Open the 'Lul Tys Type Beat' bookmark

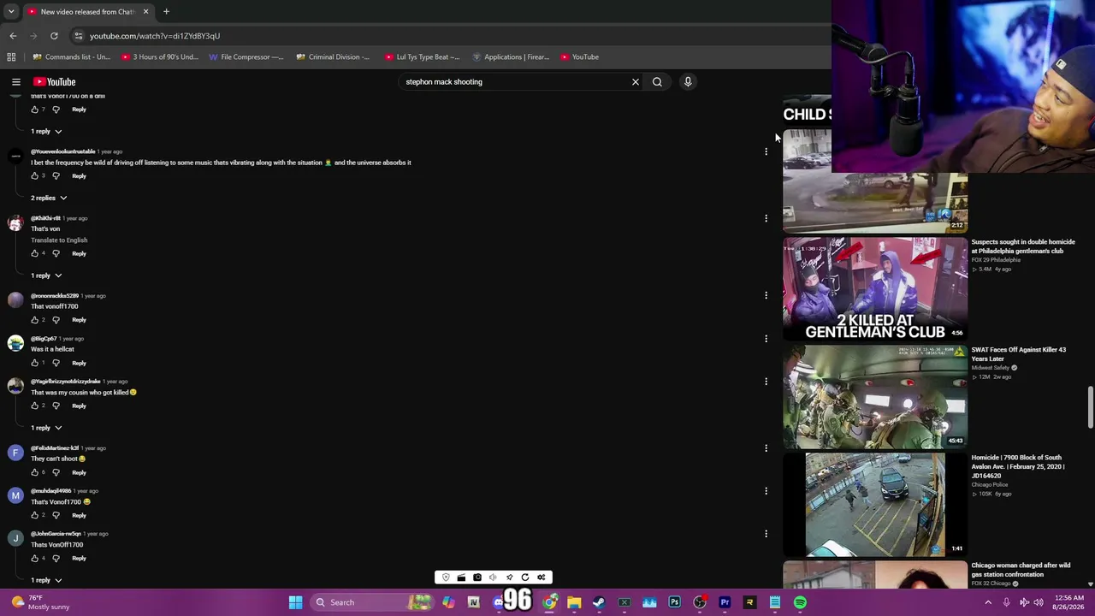click(x=422, y=57)
